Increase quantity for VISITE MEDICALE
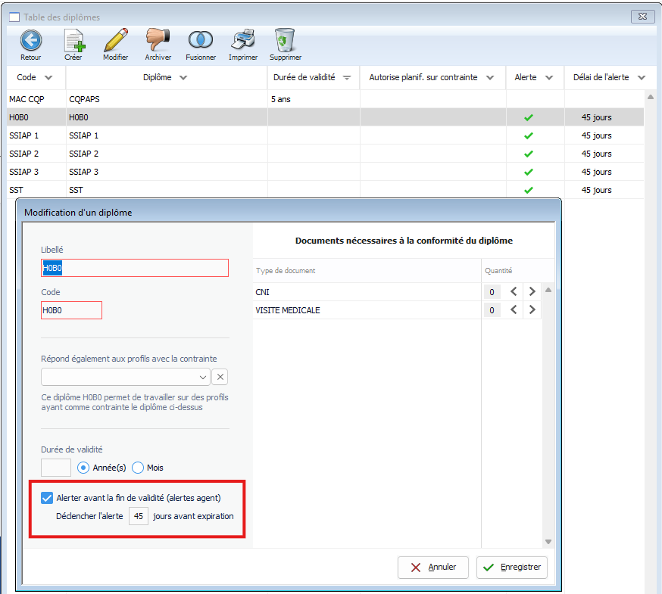Screen dimensions: 662x594 [x=532, y=309]
